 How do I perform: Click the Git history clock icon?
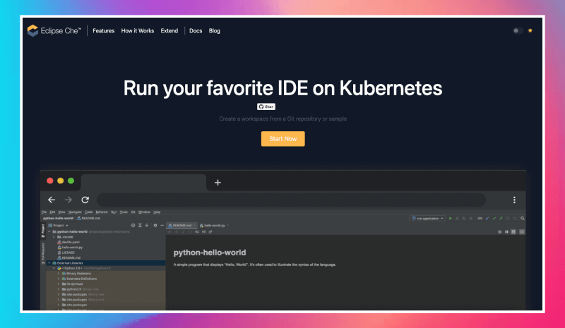[507, 218]
